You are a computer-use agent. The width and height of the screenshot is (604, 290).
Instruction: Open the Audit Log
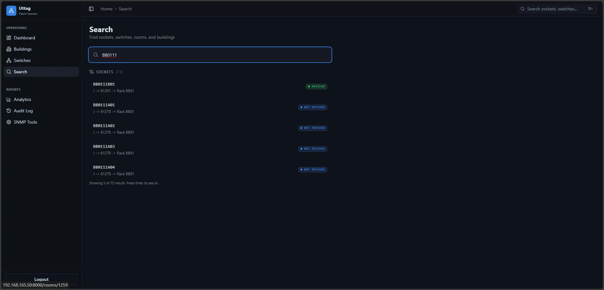[x=41, y=111]
